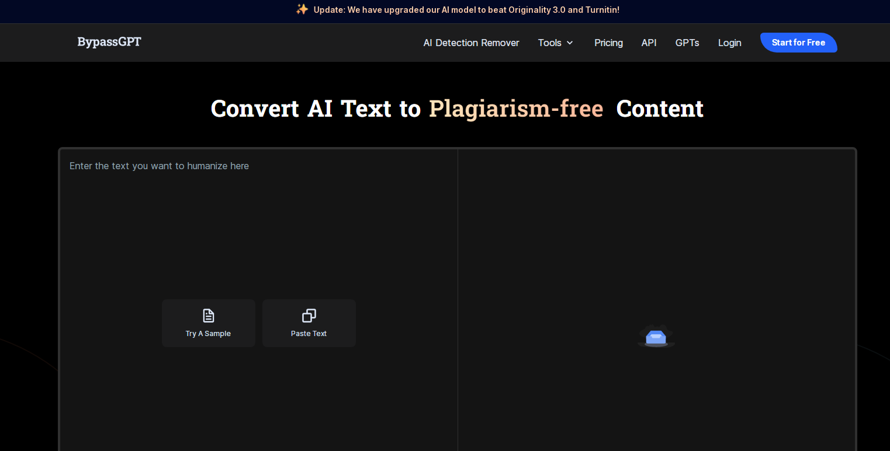Click the Login link

click(x=729, y=43)
